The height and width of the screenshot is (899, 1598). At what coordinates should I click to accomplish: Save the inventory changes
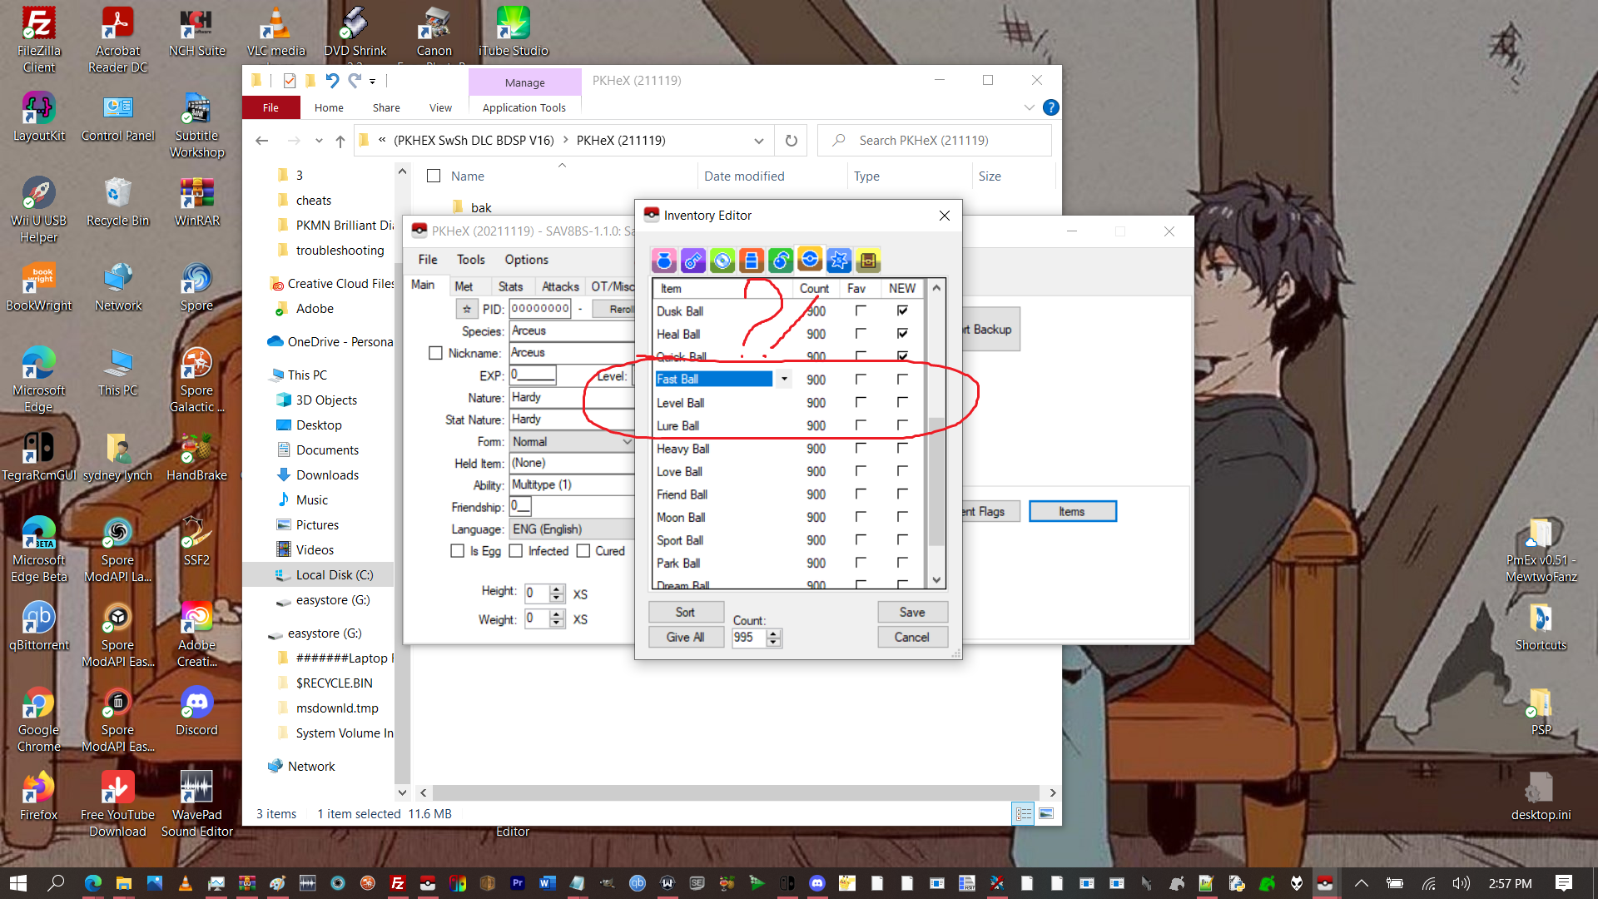[912, 613]
